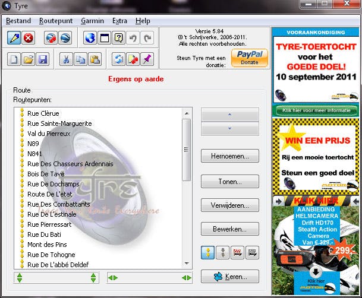Click 'Klik hier voor meer informatie' banner button
Image resolution: width=362 pixels, height=298 pixels.
[x=316, y=110]
